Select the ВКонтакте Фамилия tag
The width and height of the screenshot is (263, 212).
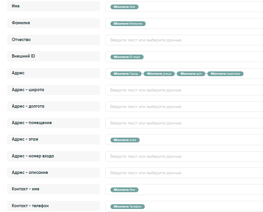click(128, 23)
